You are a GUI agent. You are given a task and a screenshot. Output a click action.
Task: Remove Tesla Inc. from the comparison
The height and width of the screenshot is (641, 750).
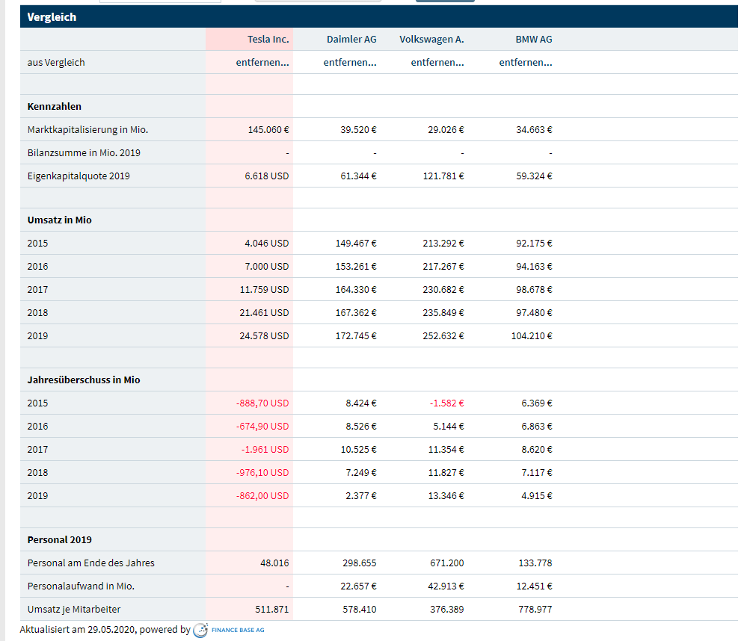(x=262, y=63)
